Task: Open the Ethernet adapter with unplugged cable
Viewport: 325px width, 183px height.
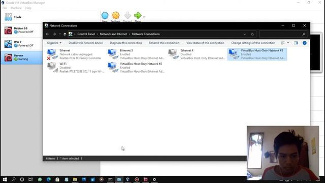Action: click(x=75, y=54)
